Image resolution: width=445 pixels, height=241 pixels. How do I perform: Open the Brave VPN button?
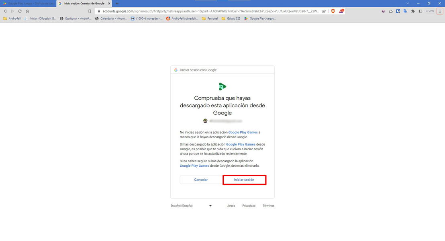430,11
